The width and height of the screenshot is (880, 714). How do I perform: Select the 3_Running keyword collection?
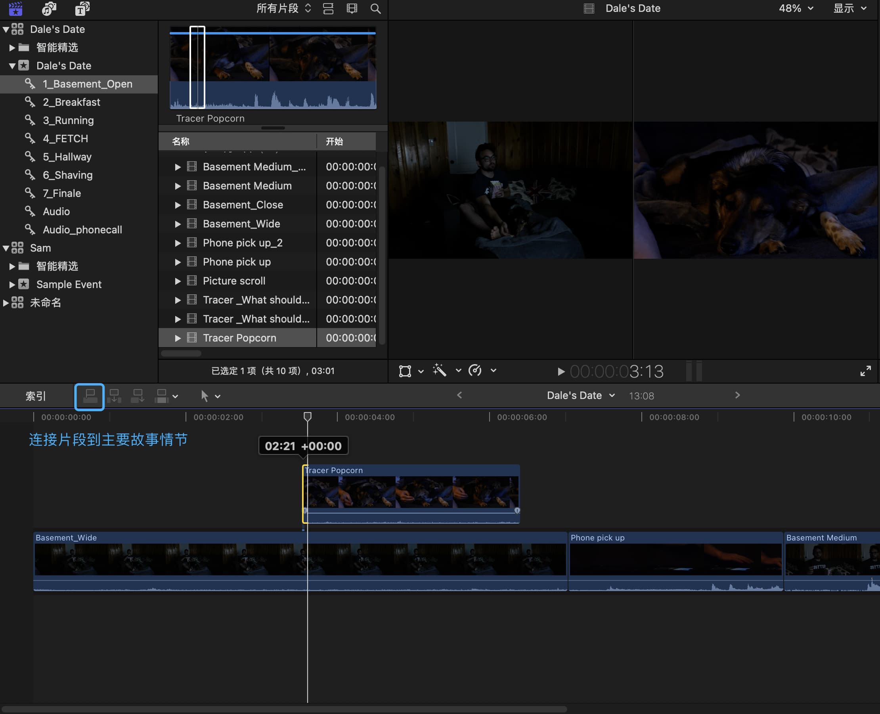point(79,120)
